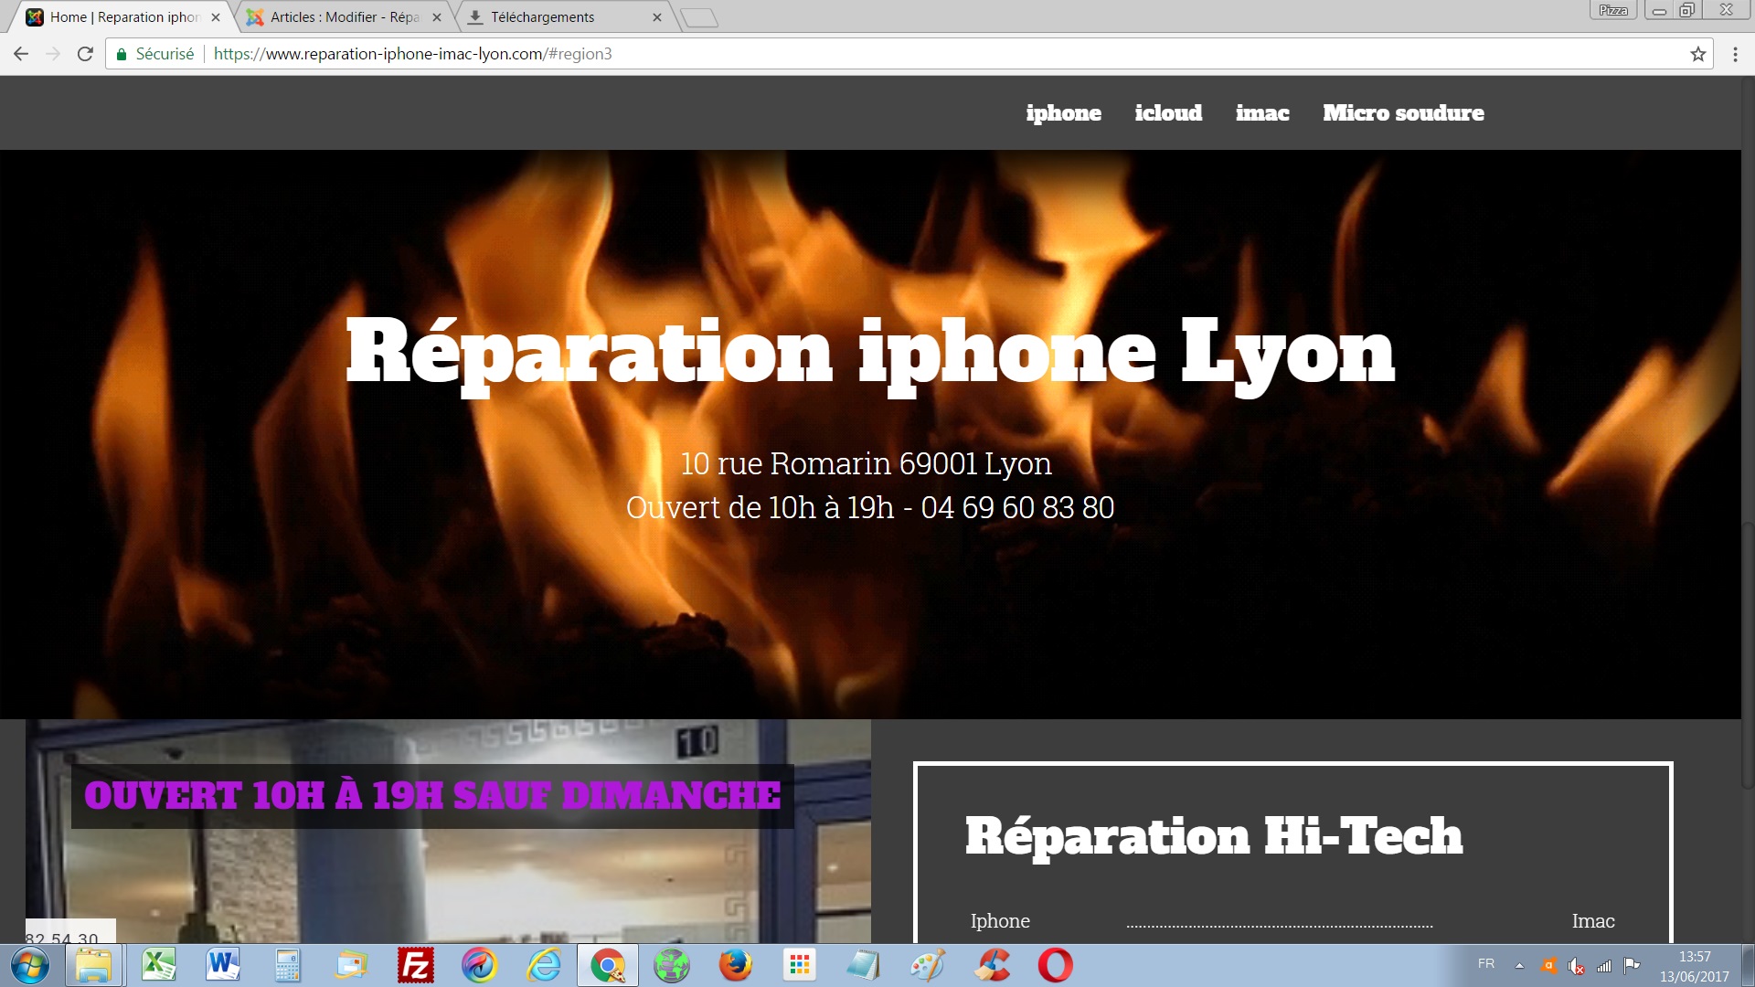
Task: Click the network signal icon in the tray
Action: 1604,966
